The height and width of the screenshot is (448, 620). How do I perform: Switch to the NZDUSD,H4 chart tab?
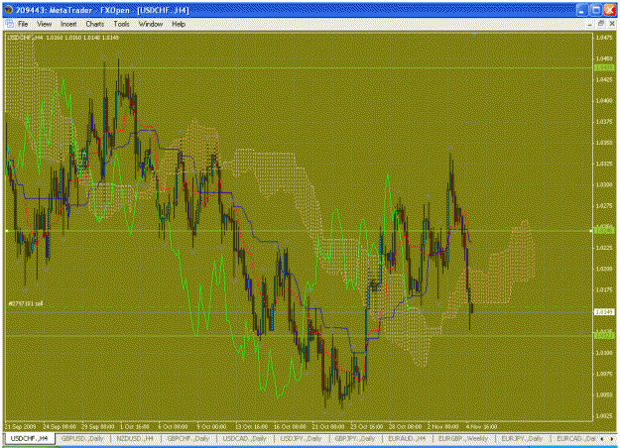[x=135, y=438]
